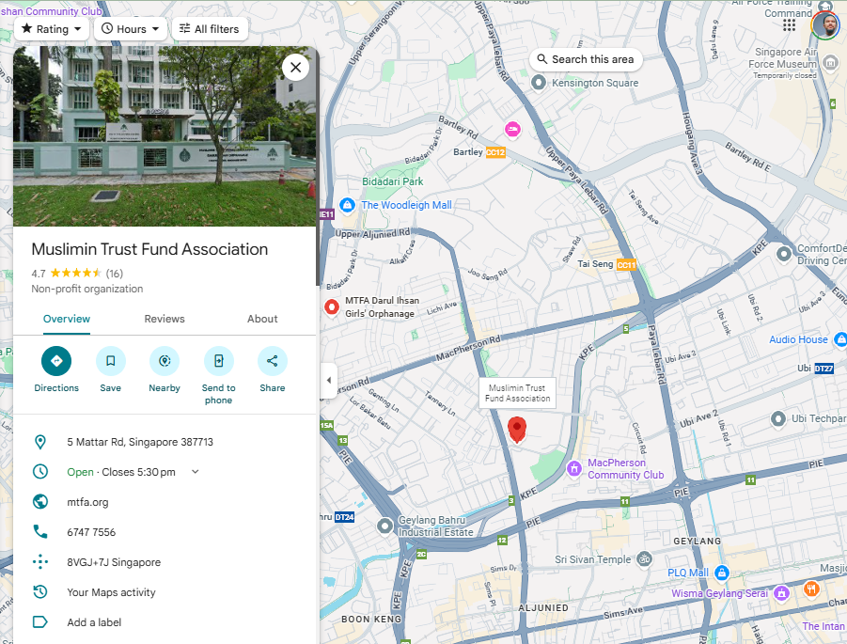This screenshot has width=847, height=644.
Task: Click the 4.7 star rating
Action: (66, 274)
